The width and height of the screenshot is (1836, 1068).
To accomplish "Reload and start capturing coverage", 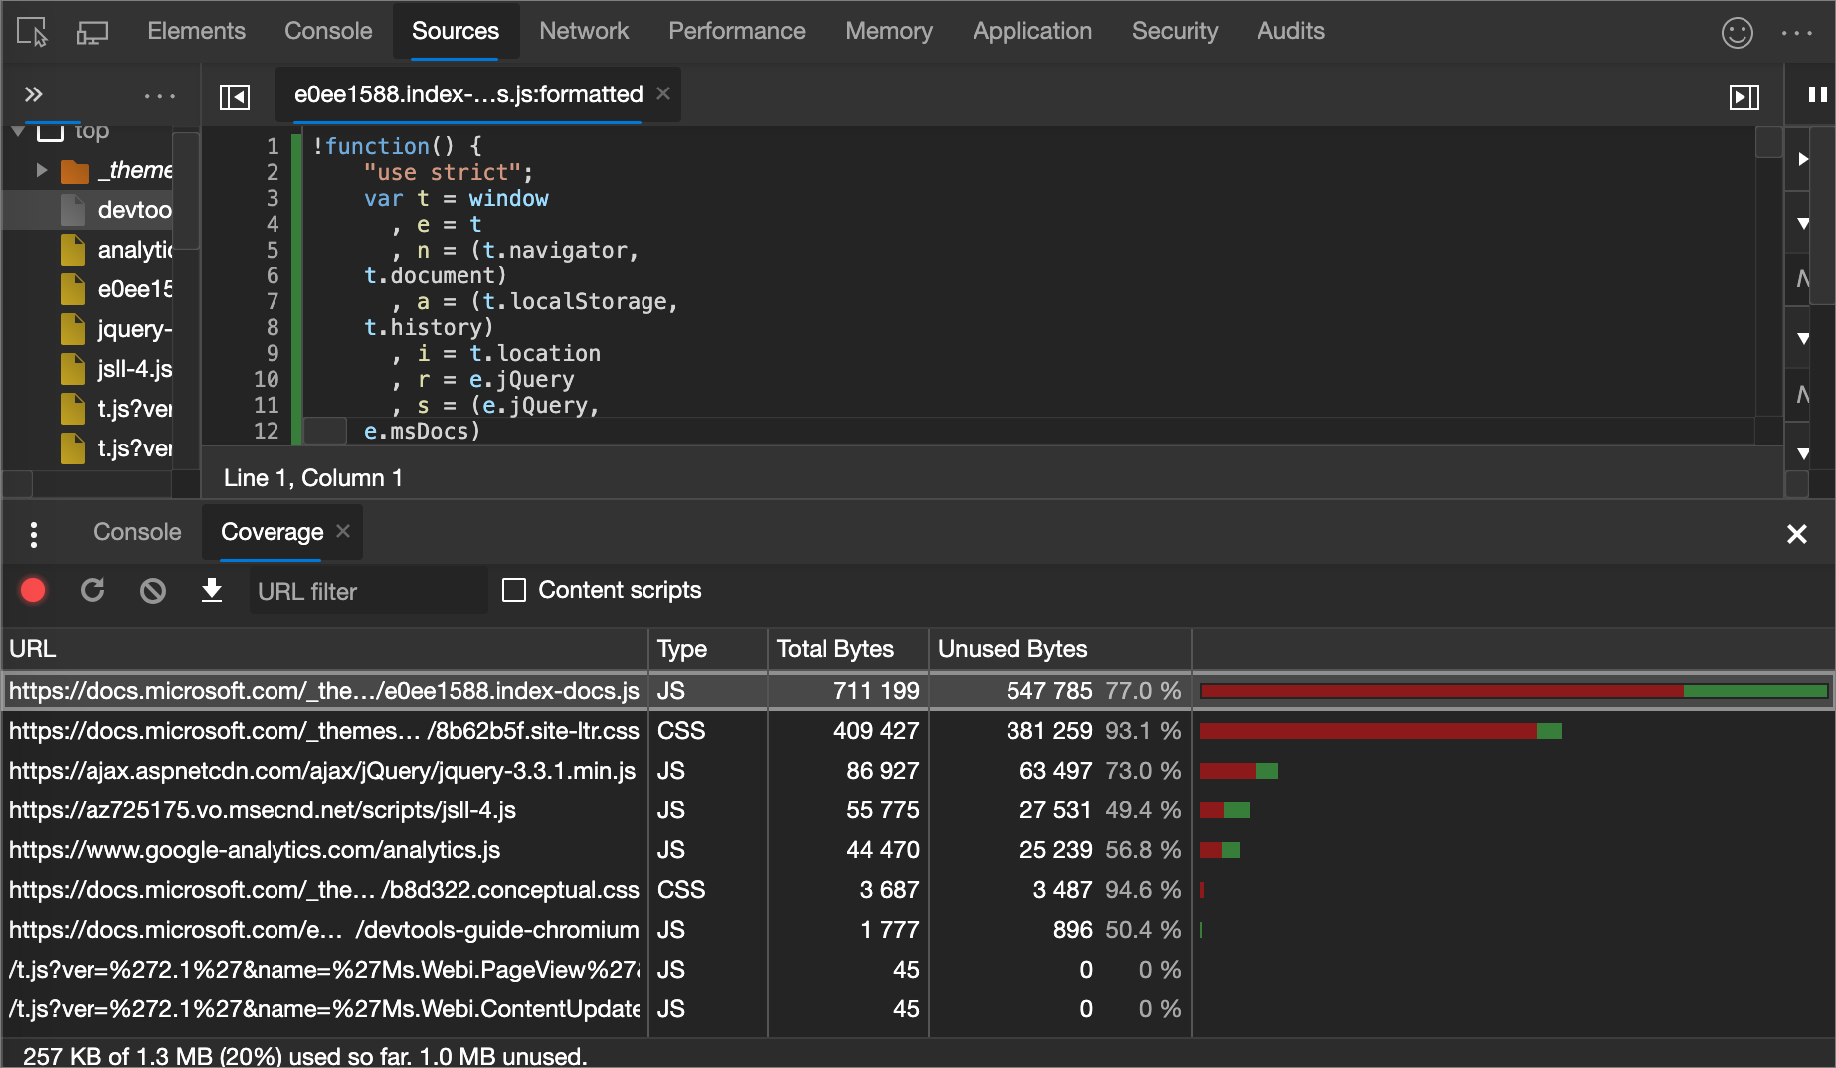I will click(x=92, y=591).
